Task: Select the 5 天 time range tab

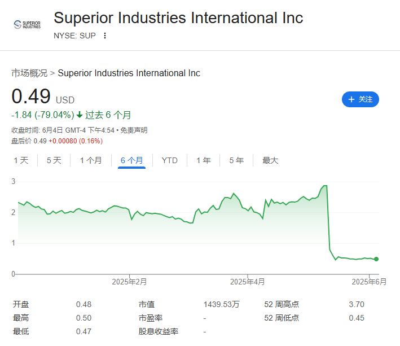Action: click(x=54, y=160)
